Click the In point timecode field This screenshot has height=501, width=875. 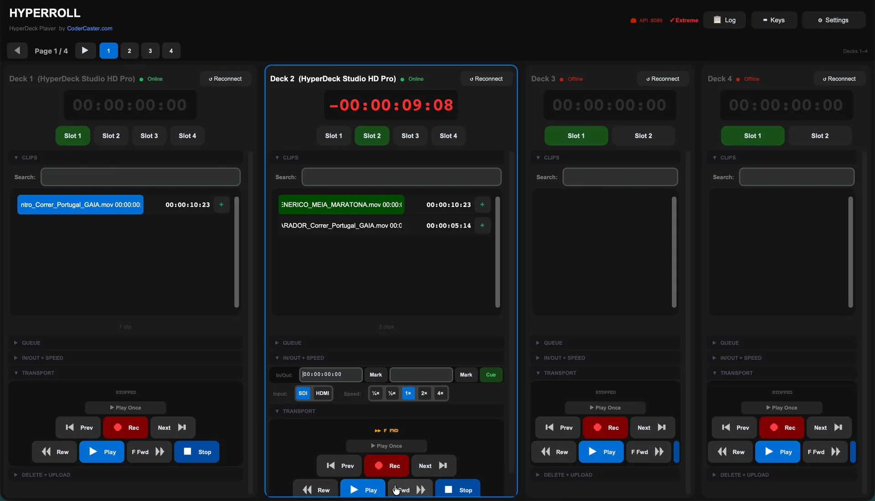pyautogui.click(x=331, y=375)
